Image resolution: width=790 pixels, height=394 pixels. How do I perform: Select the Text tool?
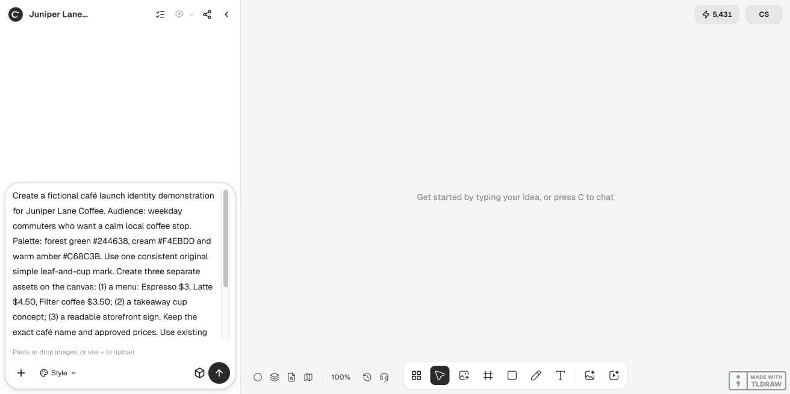[560, 375]
